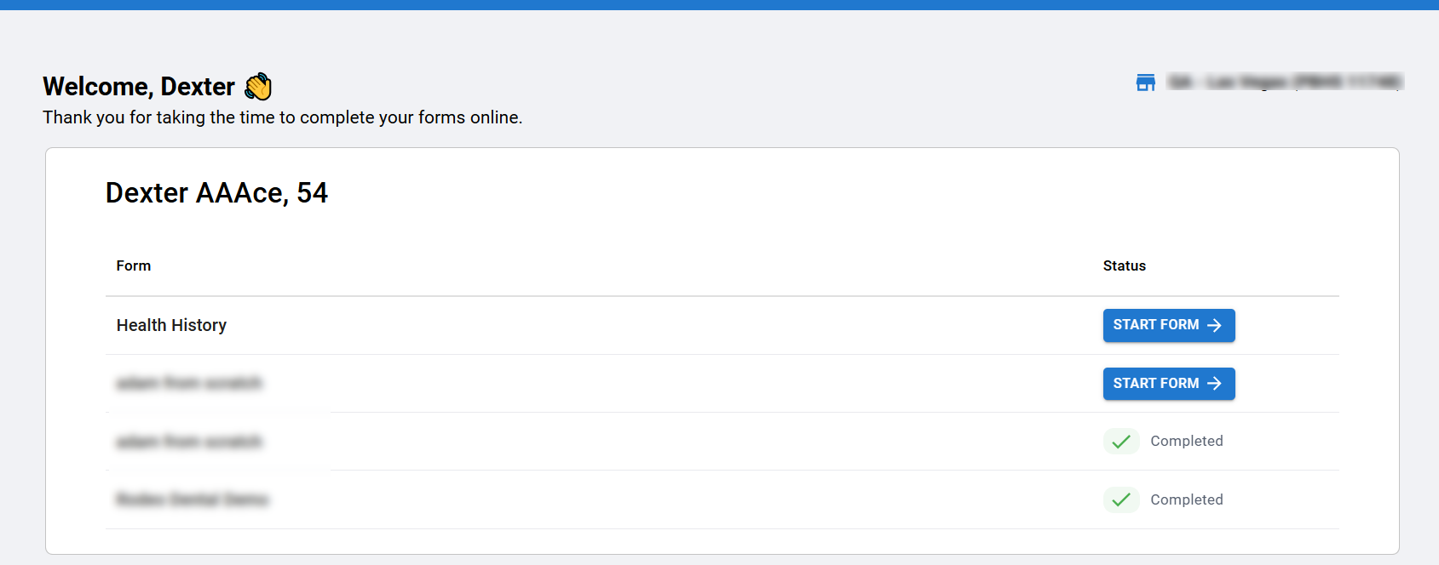Click the green checkmark in the last row
Image resolution: width=1439 pixels, height=565 pixels.
click(1121, 499)
